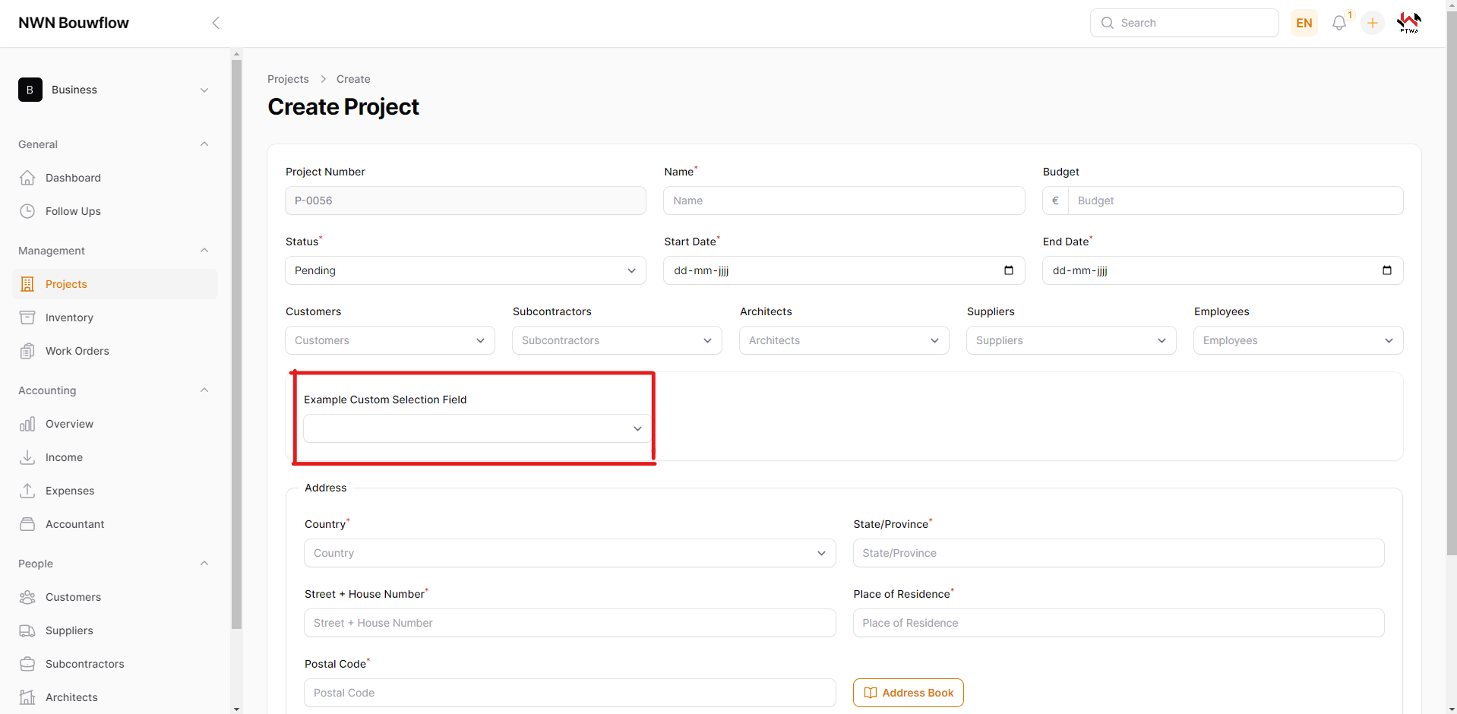Expand the Status dropdown showing Pending

[x=465, y=270]
